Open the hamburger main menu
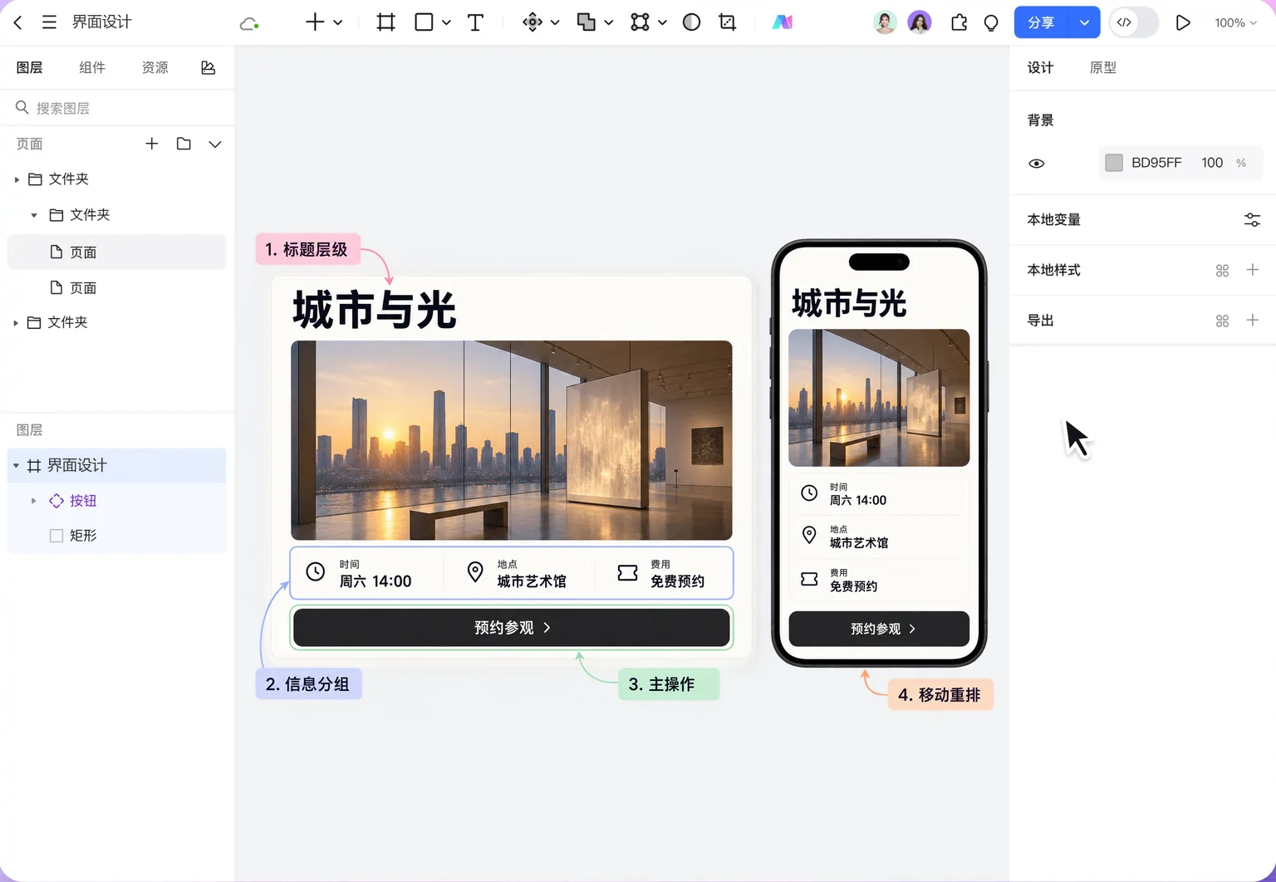The height and width of the screenshot is (882, 1276). [50, 22]
